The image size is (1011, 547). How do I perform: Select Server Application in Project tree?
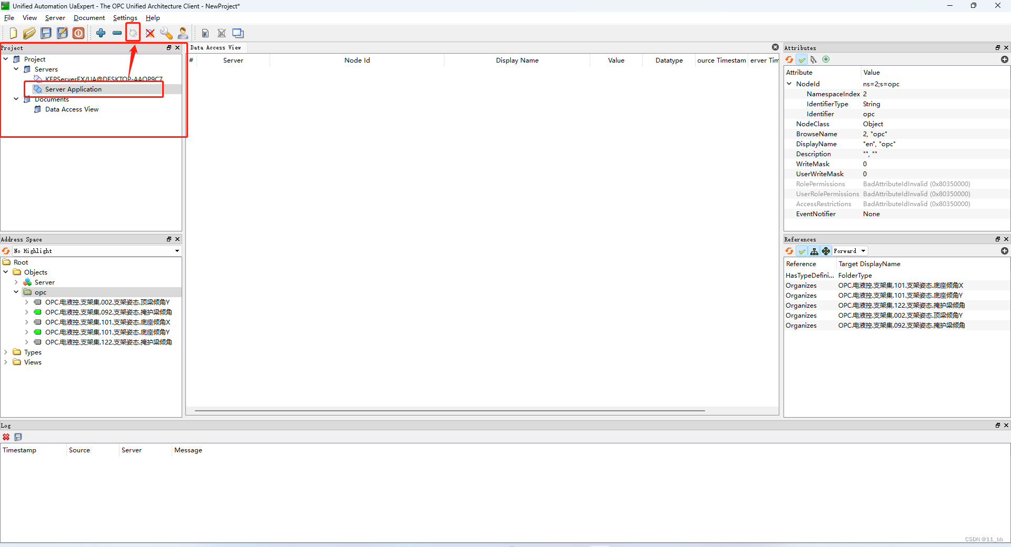(x=73, y=89)
